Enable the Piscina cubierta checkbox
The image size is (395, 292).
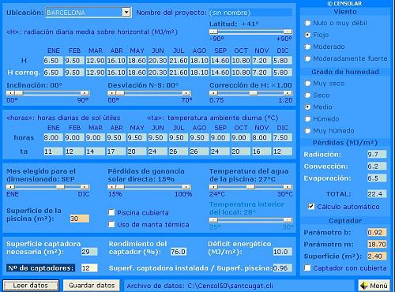pyautogui.click(x=111, y=212)
